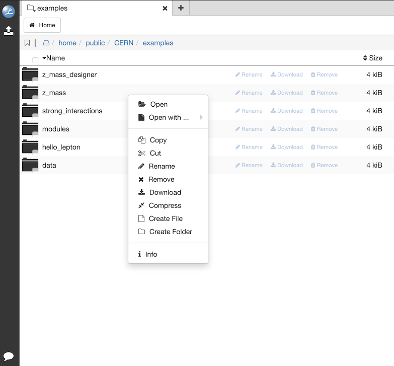Rename the strong_interactions folder

click(249, 111)
